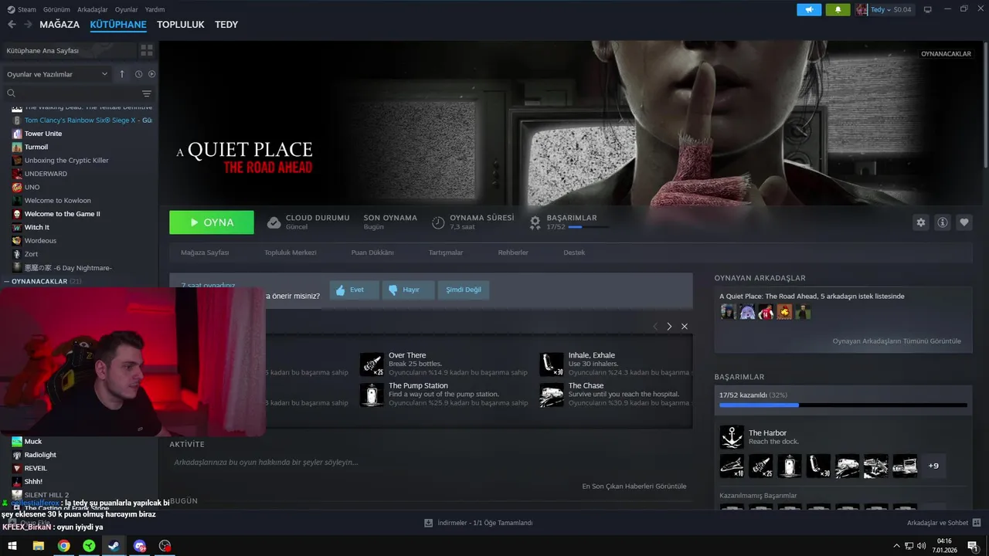Viewport: 989px width, 556px height.
Task: Select the KÜTÜPHANE tab
Action: point(118,25)
